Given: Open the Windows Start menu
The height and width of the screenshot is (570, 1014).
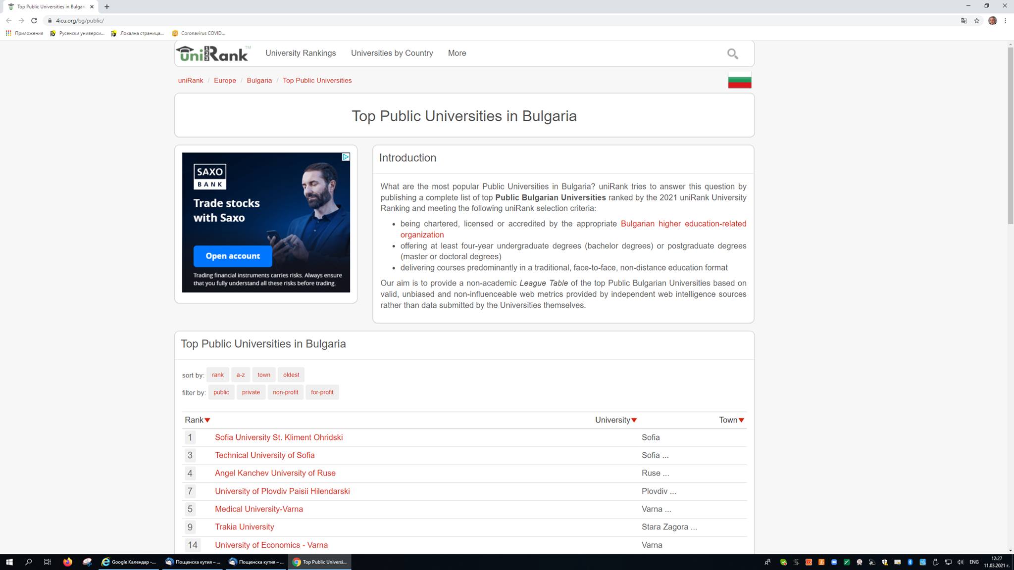Looking at the screenshot, I should [9, 562].
